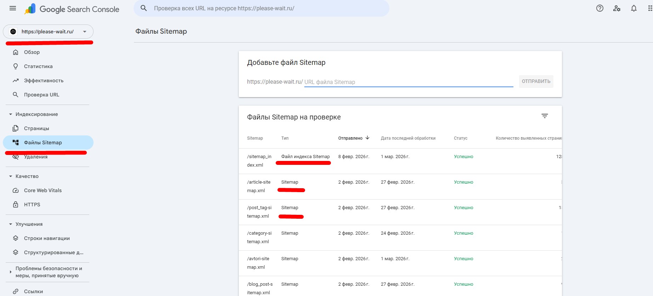Click the site favicon in property selector
Image resolution: width=653 pixels, height=296 pixels.
point(13,32)
